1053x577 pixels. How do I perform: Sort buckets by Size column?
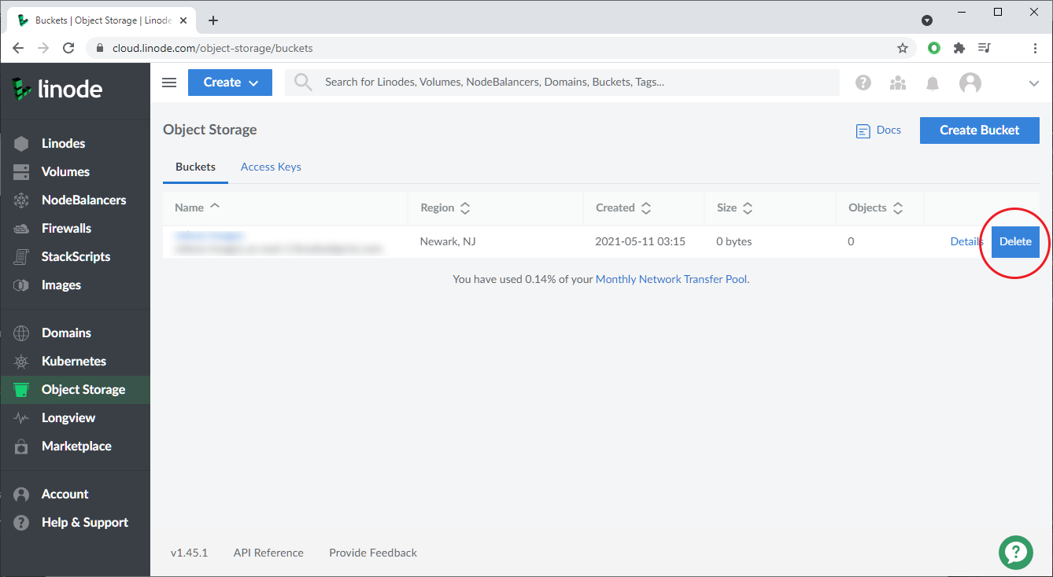coord(735,208)
